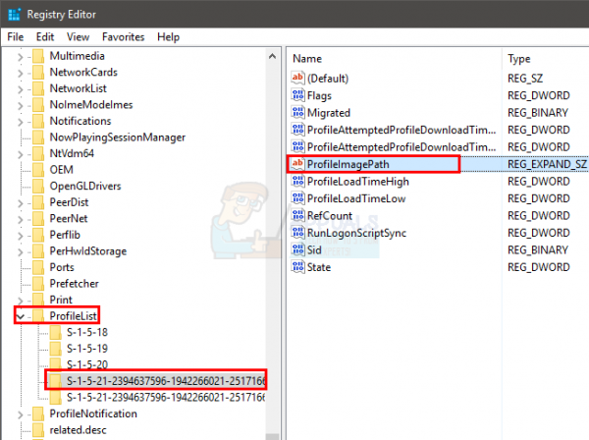Expand the PeerNet key
589x440 pixels.
pos(21,219)
